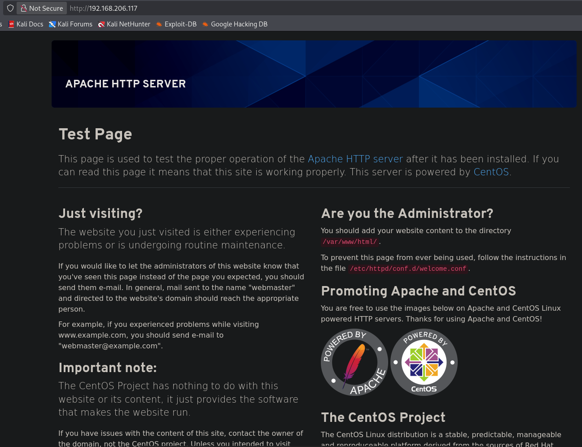The width and height of the screenshot is (582, 447).
Task: Click the Powered by Apache badge
Action: [x=354, y=362]
